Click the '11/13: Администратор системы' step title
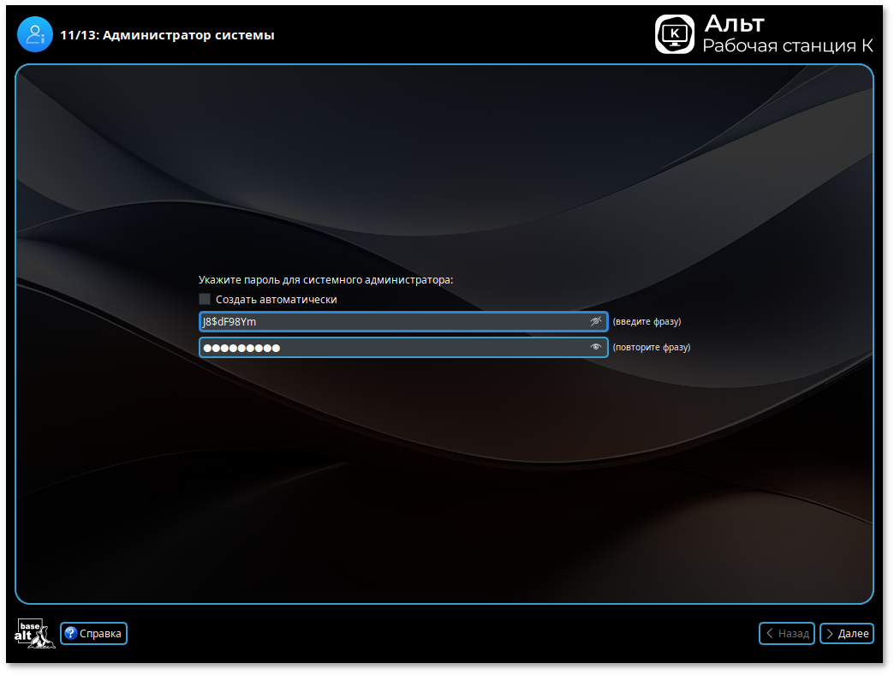Image resolution: width=894 pixels, height=675 pixels. click(x=167, y=35)
